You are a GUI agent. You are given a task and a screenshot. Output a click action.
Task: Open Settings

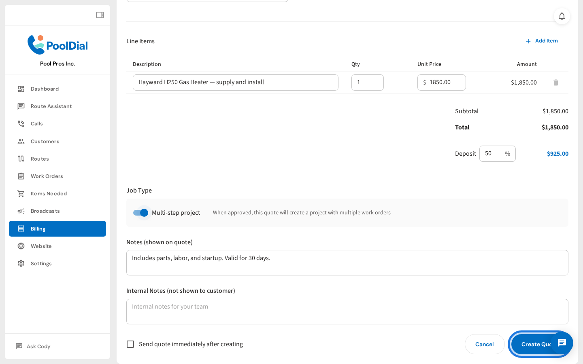point(41,263)
